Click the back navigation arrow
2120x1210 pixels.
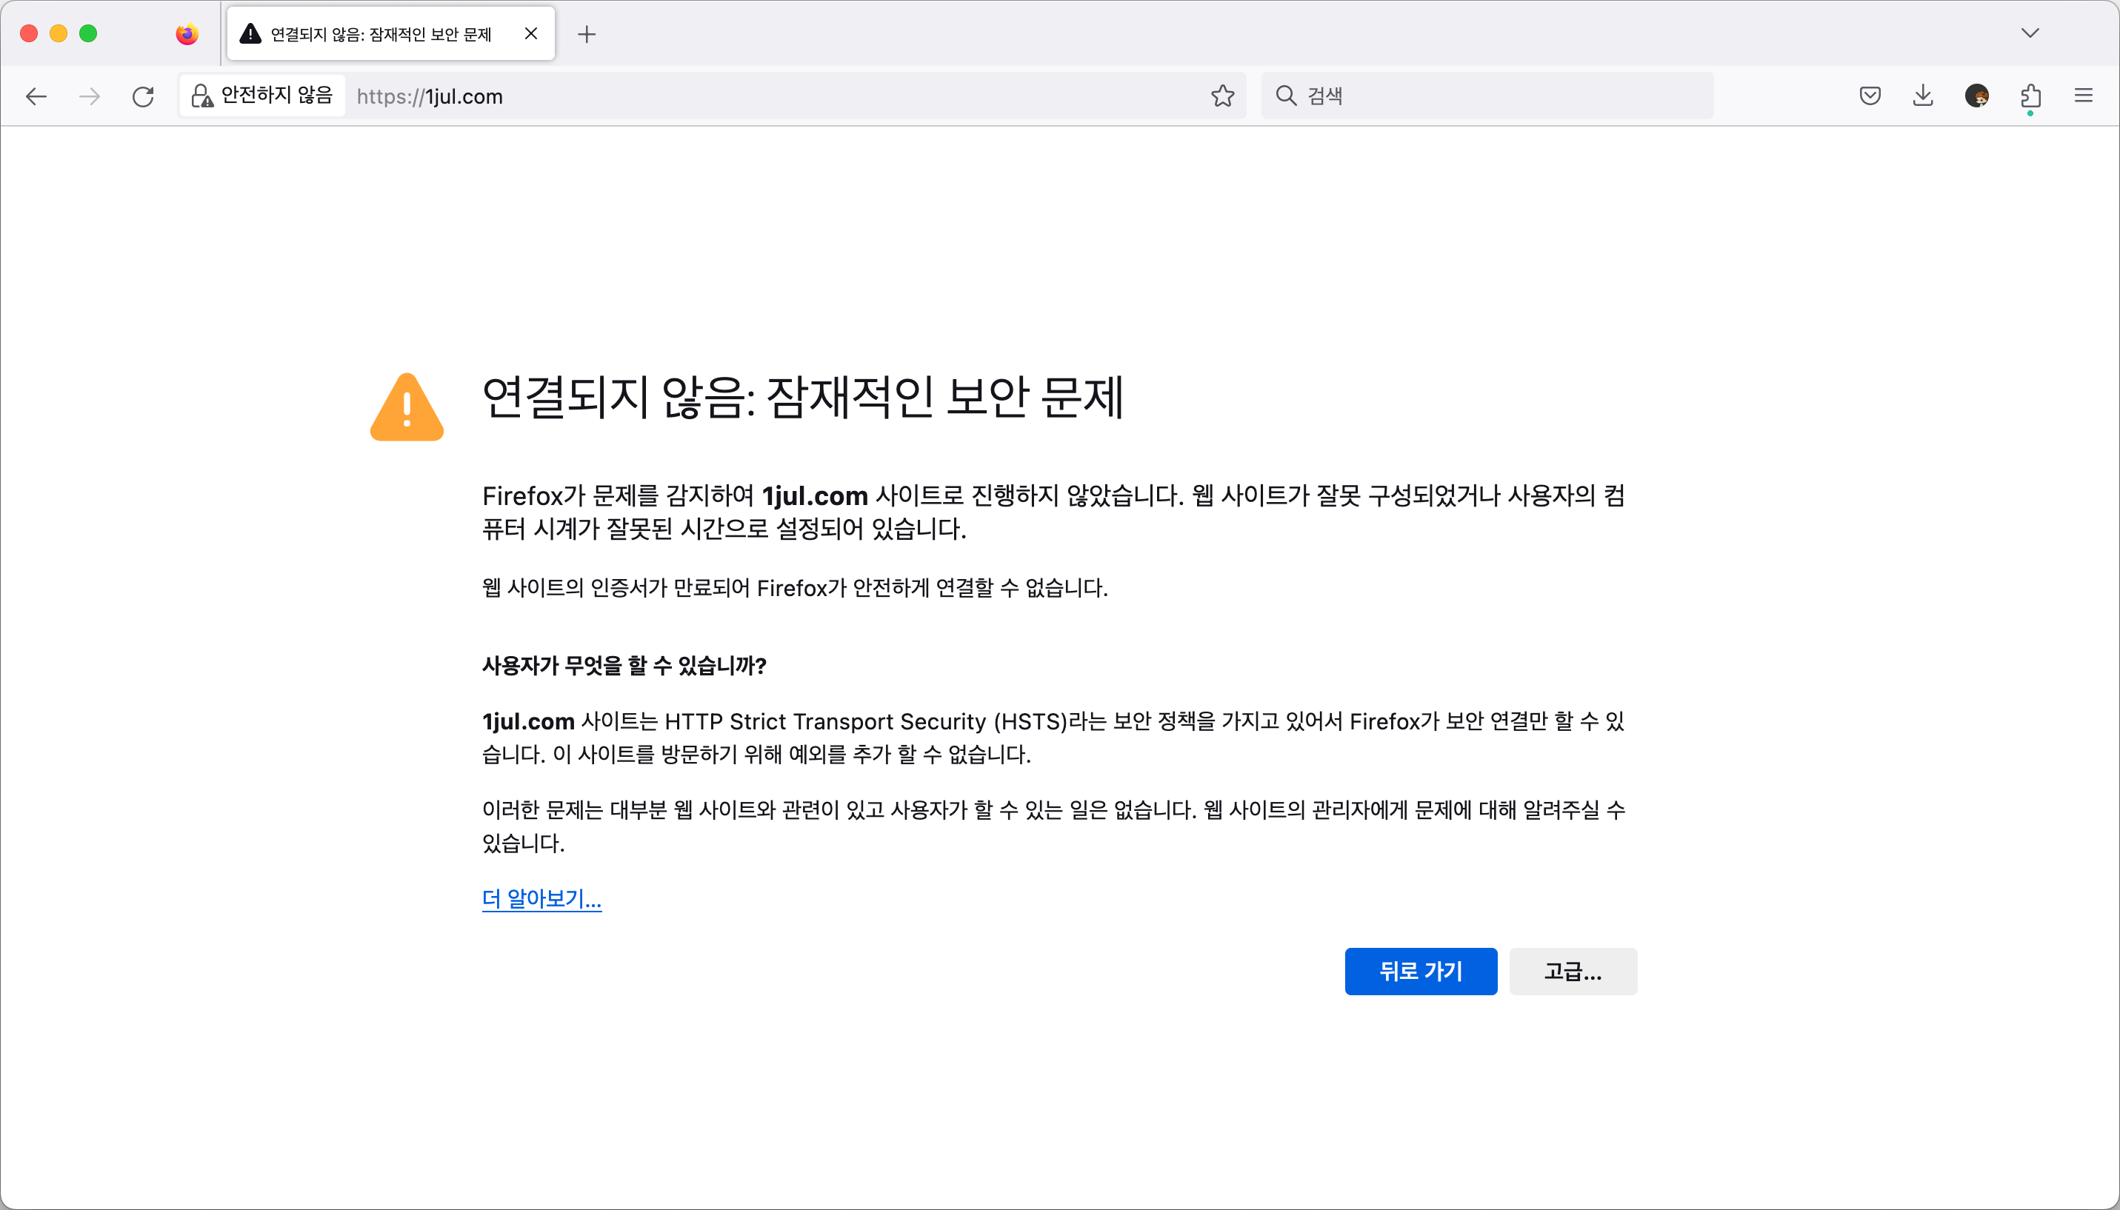click(36, 96)
